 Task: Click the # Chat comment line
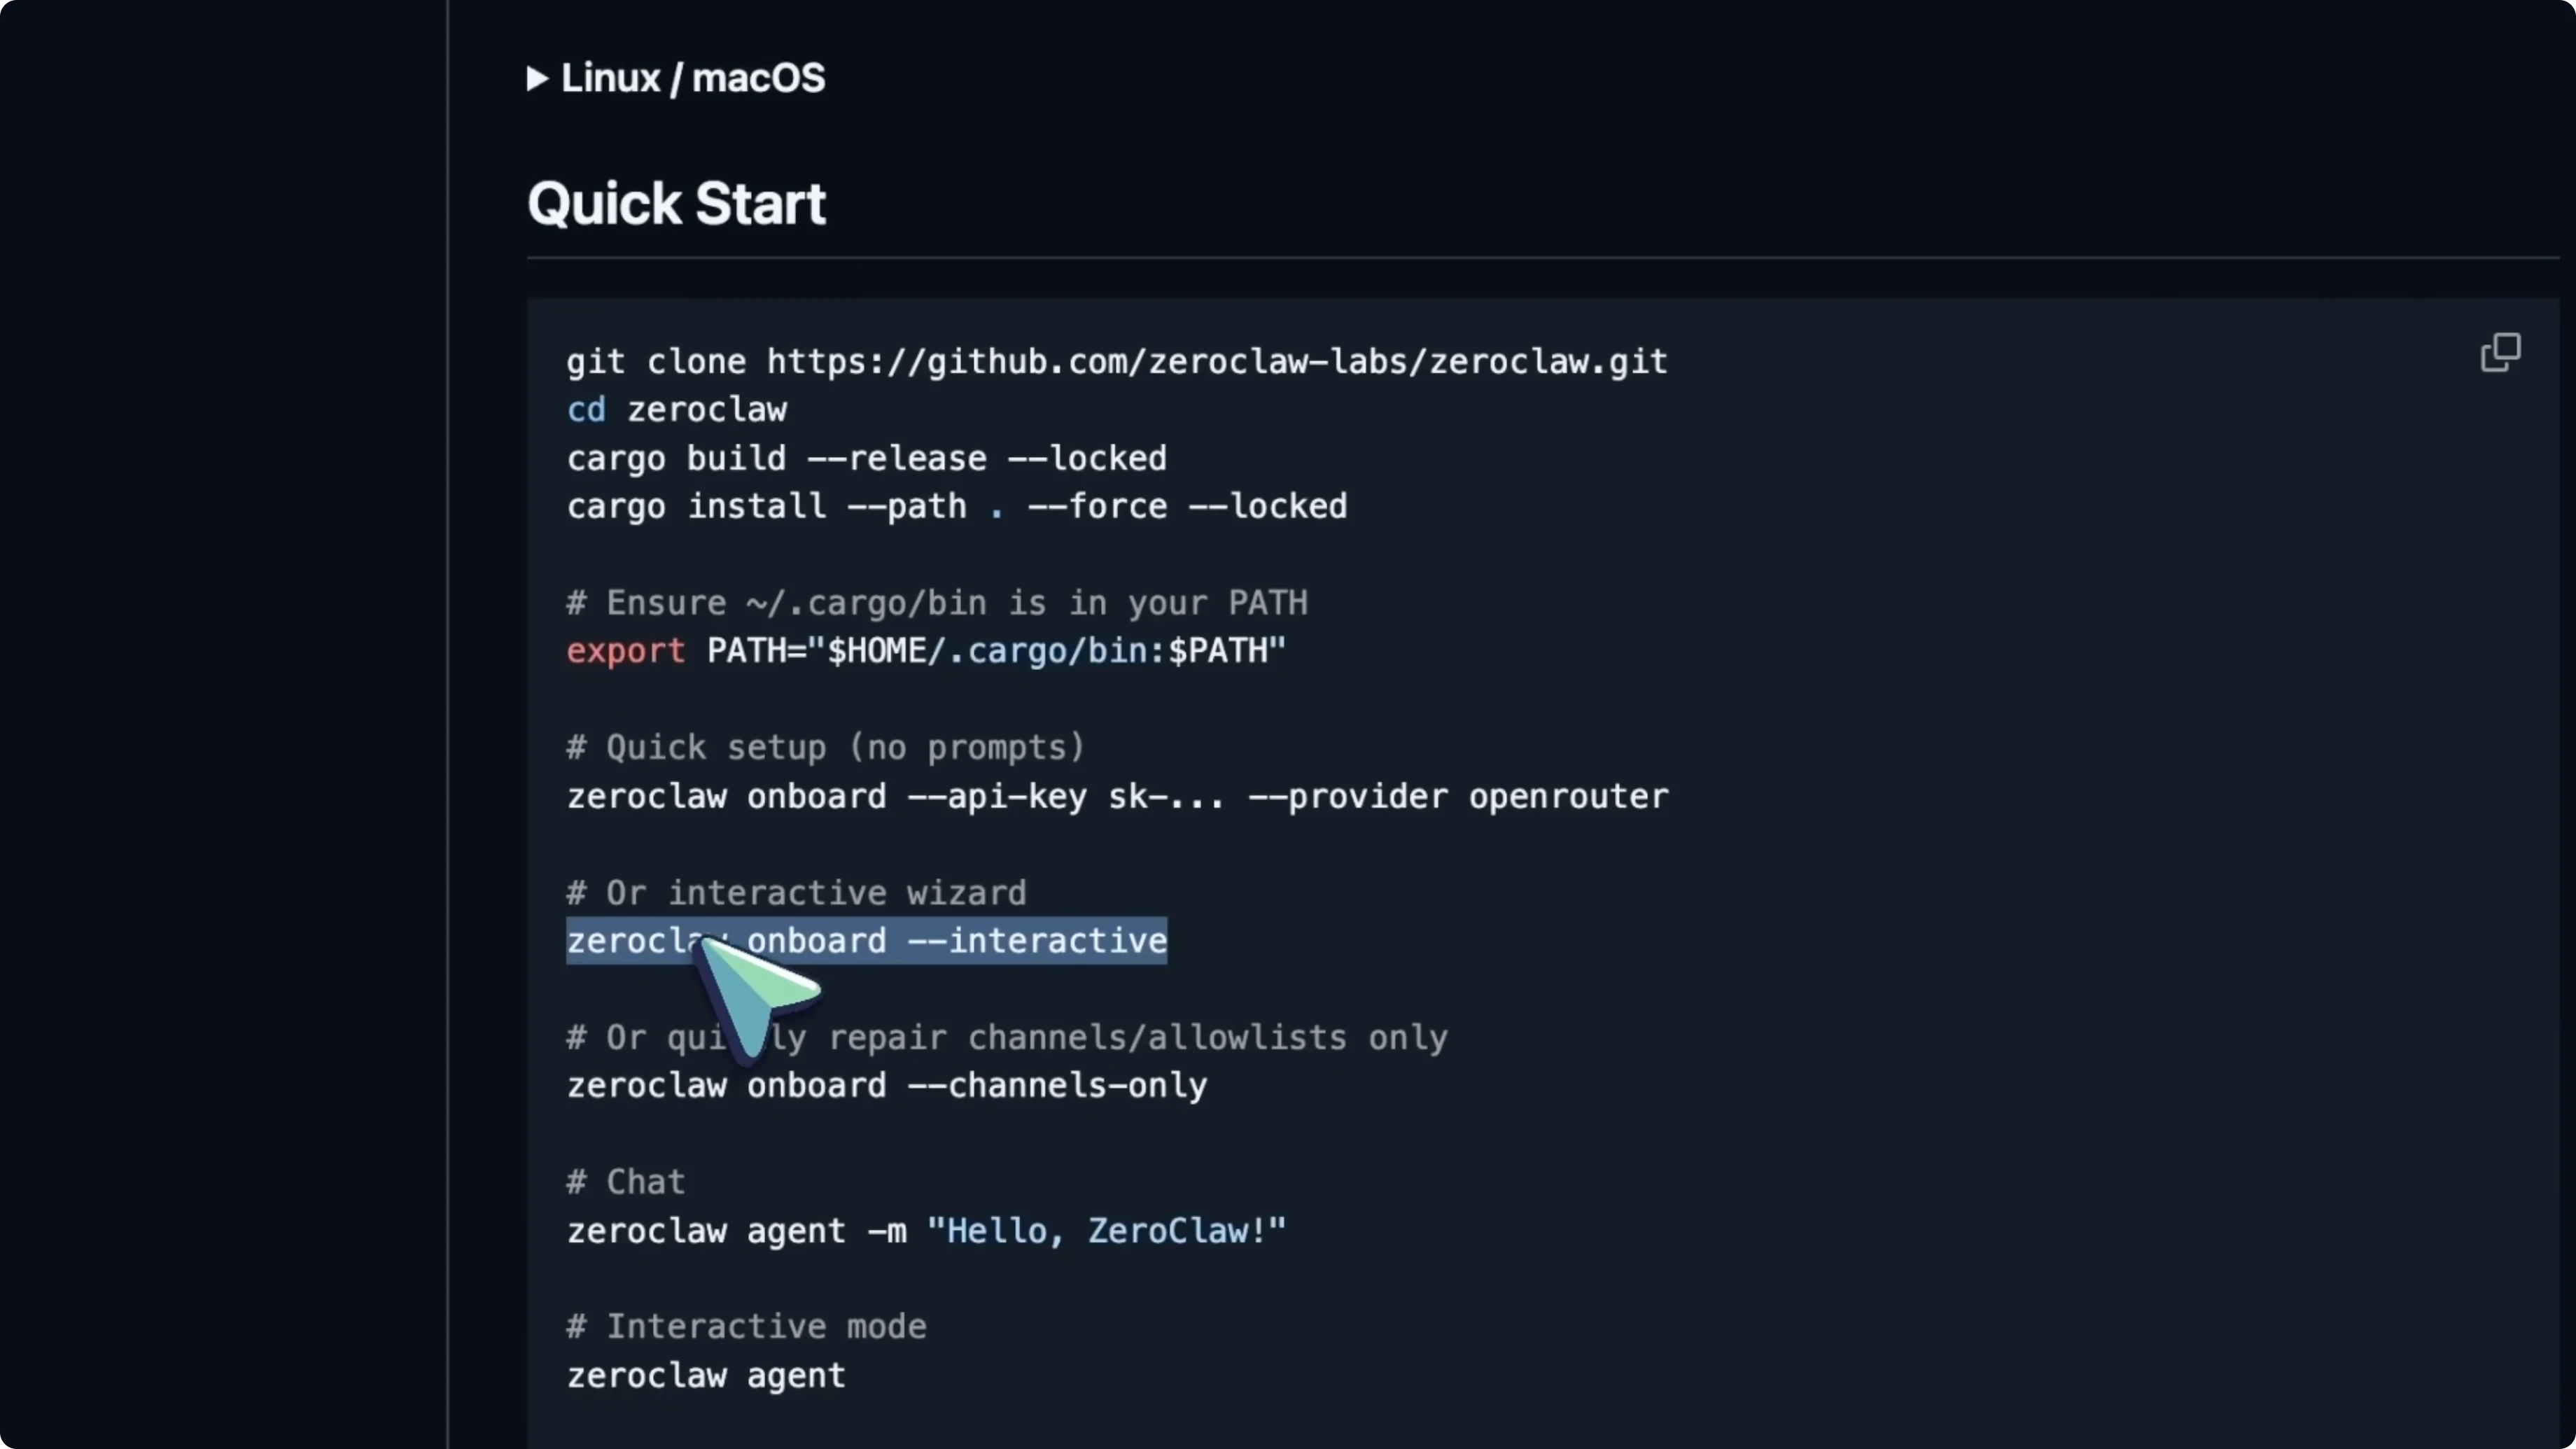point(625,1181)
